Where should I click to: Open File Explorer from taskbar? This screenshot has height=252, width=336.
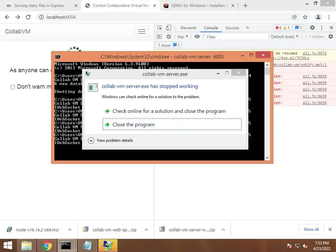point(26,245)
